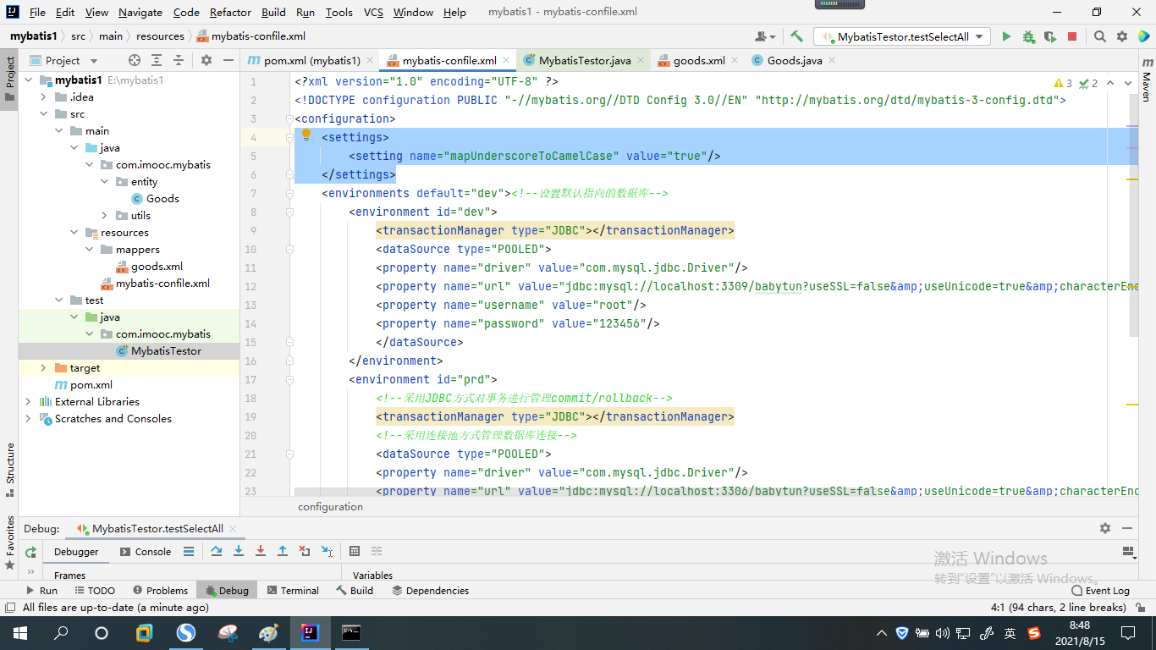Click the yellow intention lightbulb on line 4
The height and width of the screenshot is (650, 1156).
(307, 135)
